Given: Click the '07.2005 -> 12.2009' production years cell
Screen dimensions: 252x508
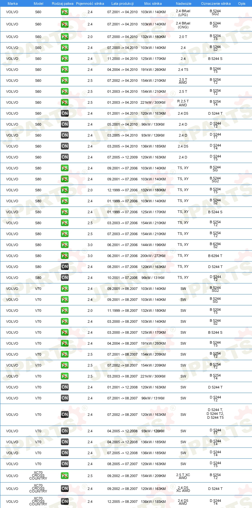Looking at the screenshot, I should (122, 157).
